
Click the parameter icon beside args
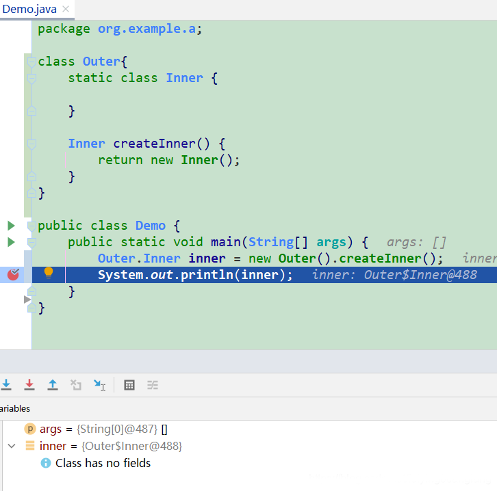click(x=30, y=429)
